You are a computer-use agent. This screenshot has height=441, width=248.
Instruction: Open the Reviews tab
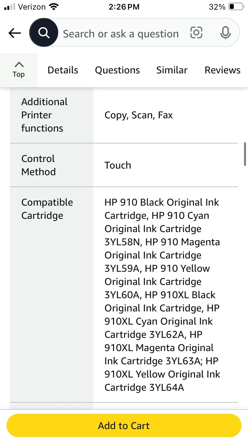[222, 70]
